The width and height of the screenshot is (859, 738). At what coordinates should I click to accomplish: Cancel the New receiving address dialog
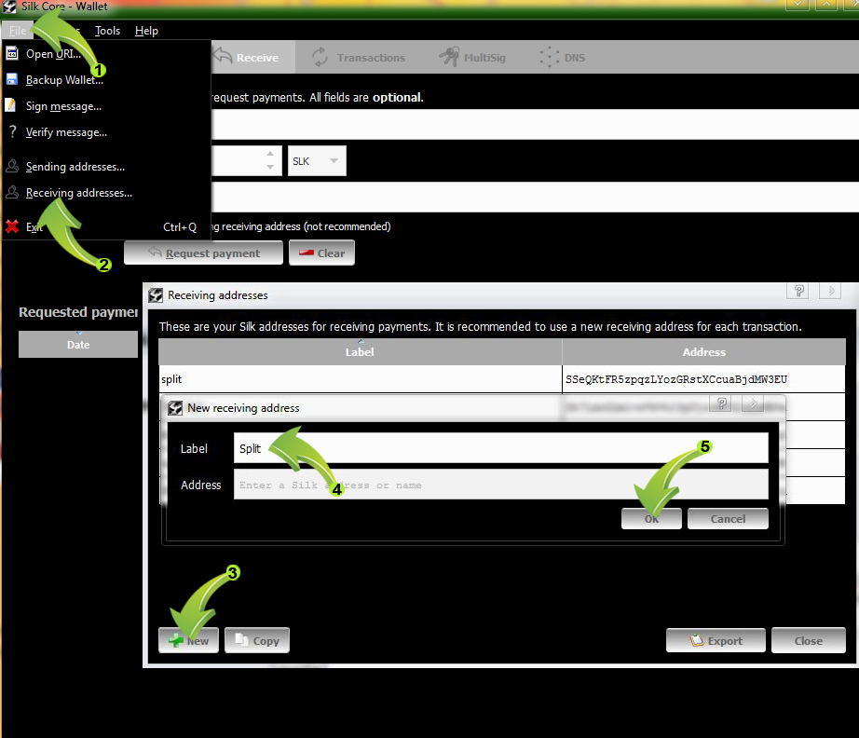pyautogui.click(x=728, y=519)
